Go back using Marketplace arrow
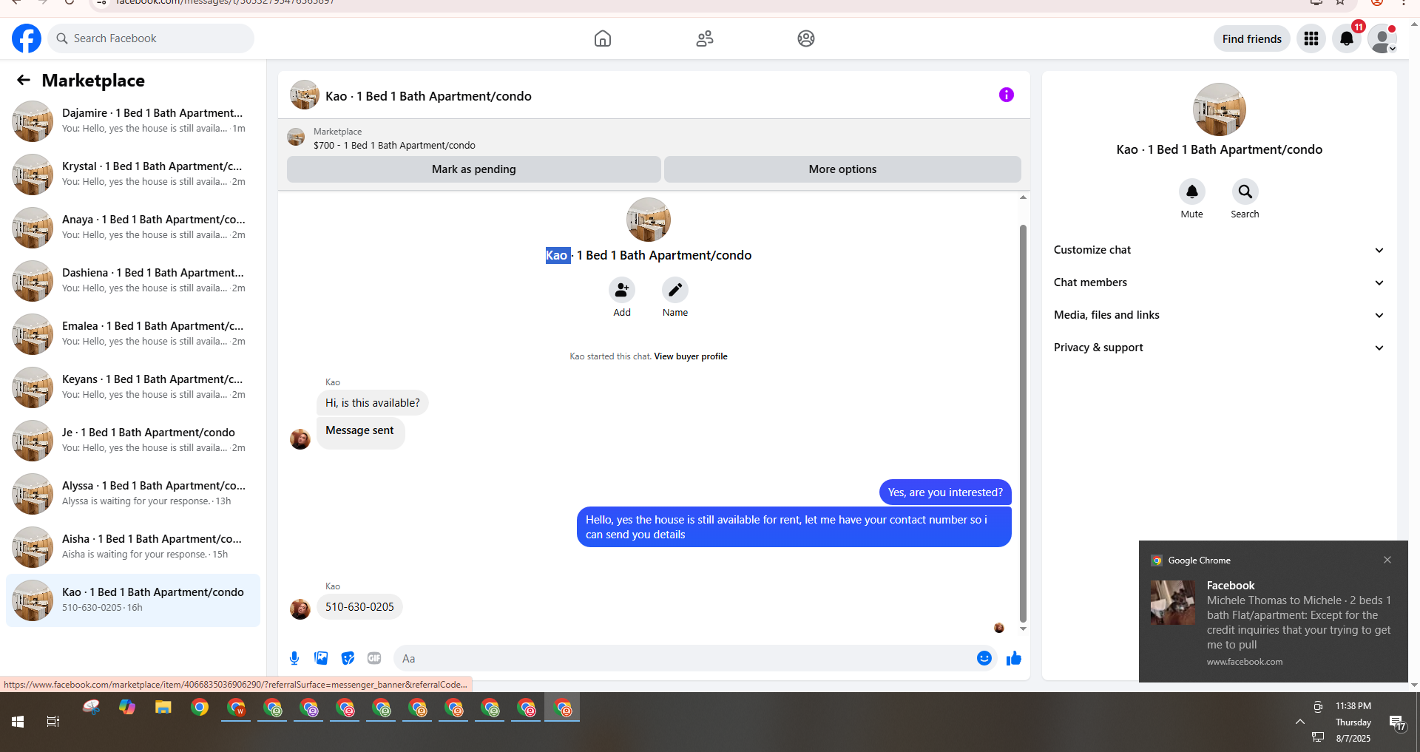Viewport: 1420px width, 752px height. point(24,80)
